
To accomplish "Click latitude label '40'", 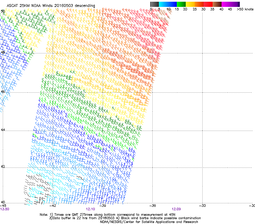I will click(x=3, y=202).
